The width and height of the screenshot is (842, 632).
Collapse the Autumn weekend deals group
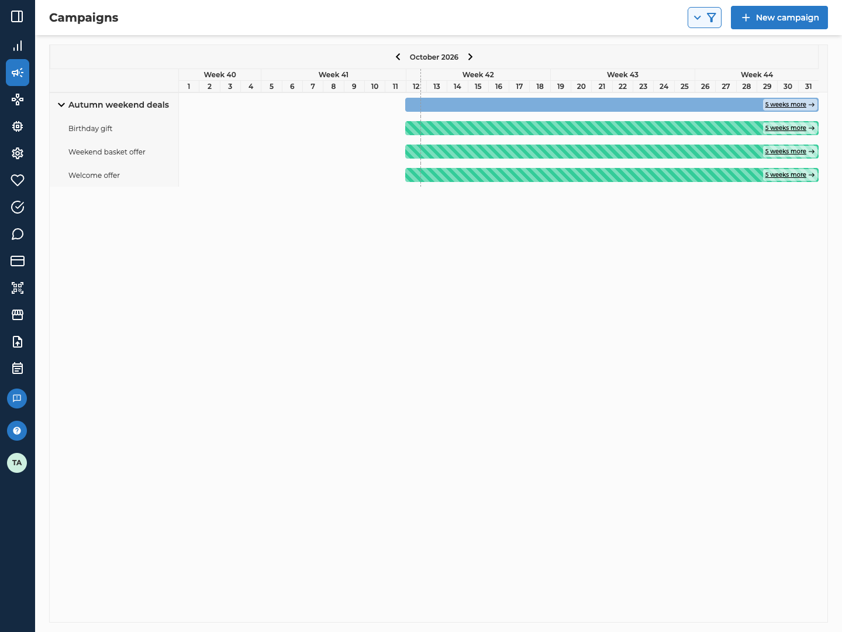point(61,105)
